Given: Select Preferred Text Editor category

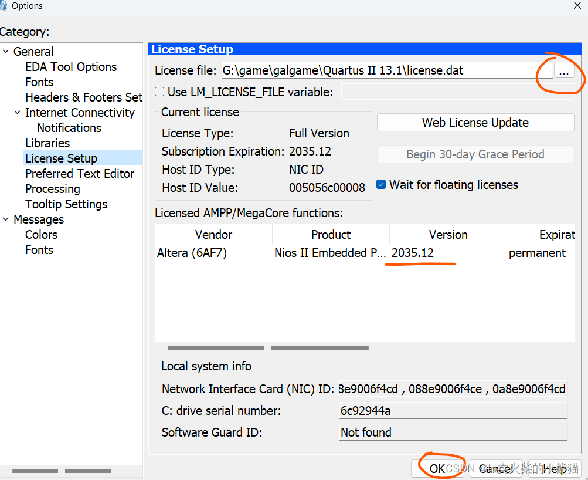Looking at the screenshot, I should 80,174.
